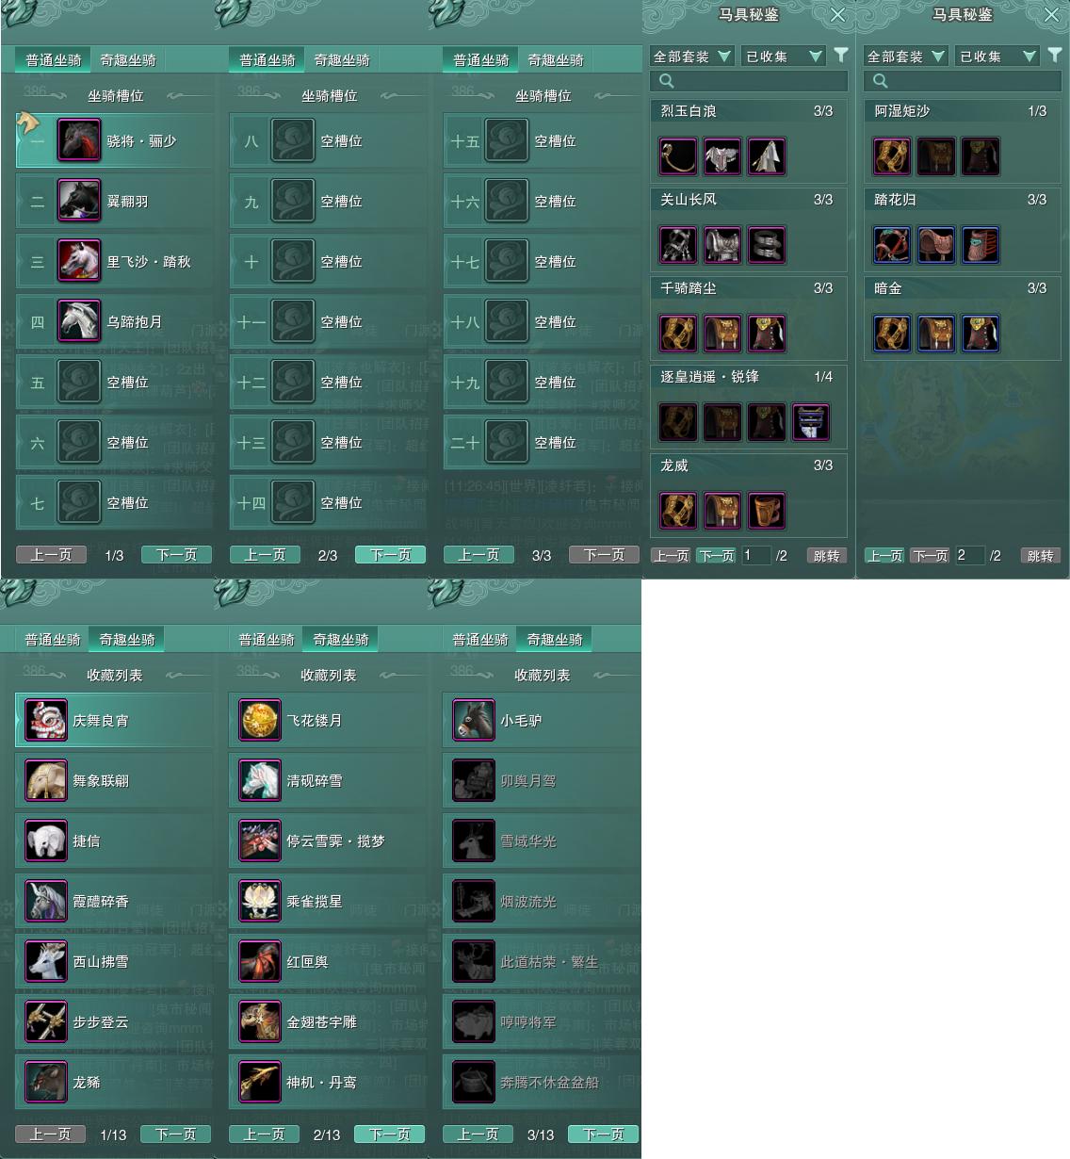The height and width of the screenshot is (1159, 1070).
Task: Open 全部套装 dropdown above 烈玉白浪 set
Action: pos(692,57)
